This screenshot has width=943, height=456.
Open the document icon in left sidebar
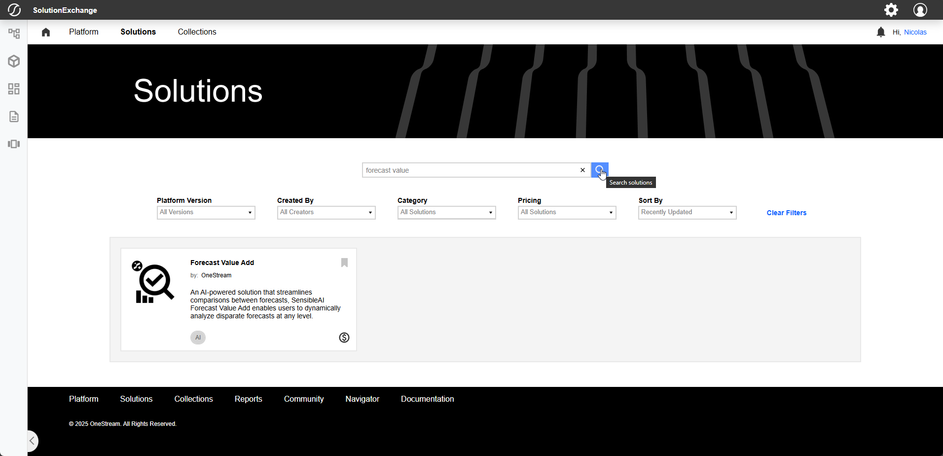(x=14, y=116)
